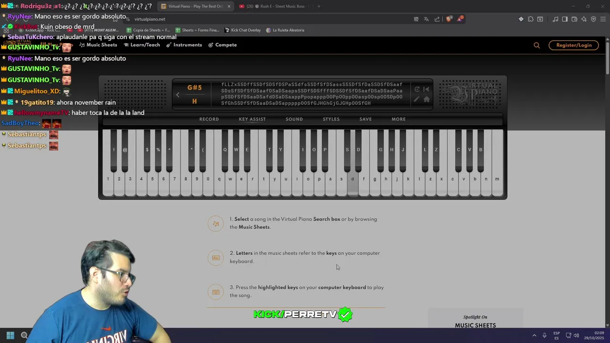Open the SOUND menu on piano
The image size is (610, 343).
(x=294, y=119)
